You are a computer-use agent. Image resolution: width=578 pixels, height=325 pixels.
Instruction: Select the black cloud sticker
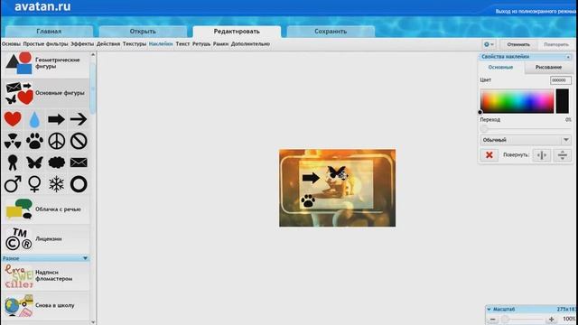pos(56,162)
